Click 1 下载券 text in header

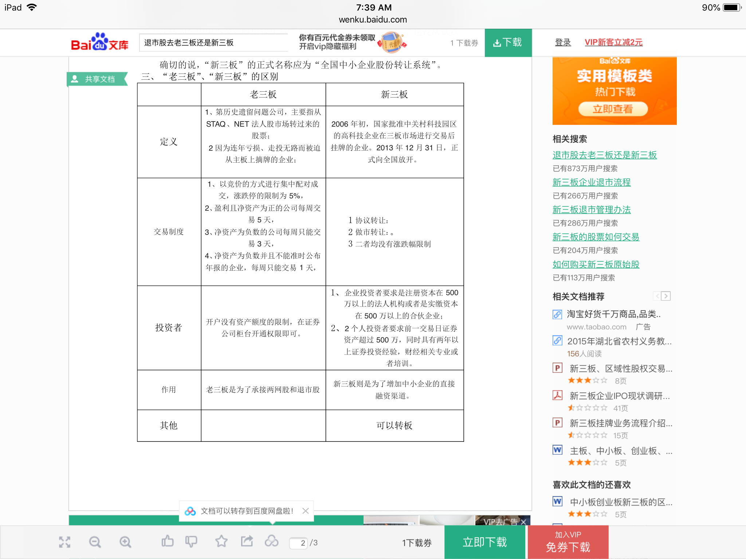coord(464,43)
